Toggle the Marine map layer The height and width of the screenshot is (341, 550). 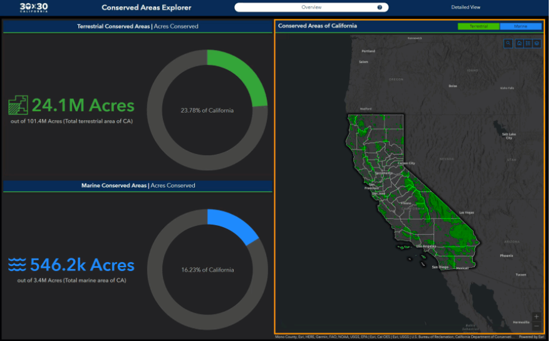point(521,26)
